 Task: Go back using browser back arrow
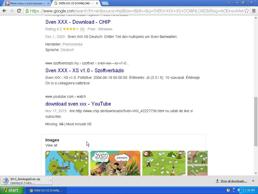[5, 11]
